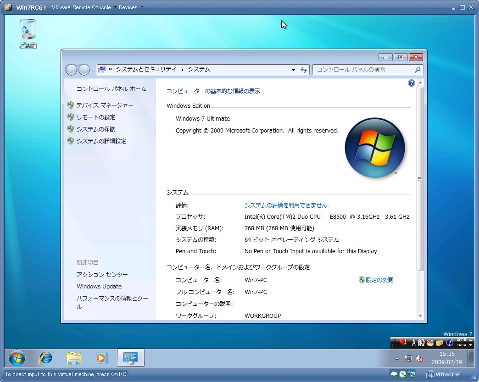This screenshot has width=479, height=382.
Task: Click the Control Panel taskbar button
Action: [131, 358]
